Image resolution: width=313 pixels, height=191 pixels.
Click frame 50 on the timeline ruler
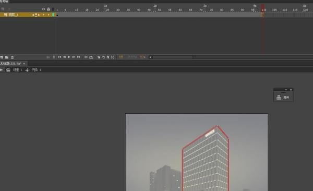[159, 10]
